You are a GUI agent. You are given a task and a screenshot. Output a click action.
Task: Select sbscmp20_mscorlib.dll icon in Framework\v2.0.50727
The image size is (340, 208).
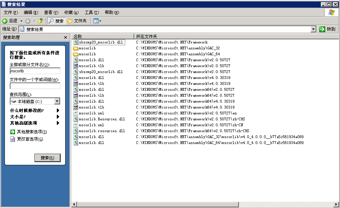click(x=76, y=72)
